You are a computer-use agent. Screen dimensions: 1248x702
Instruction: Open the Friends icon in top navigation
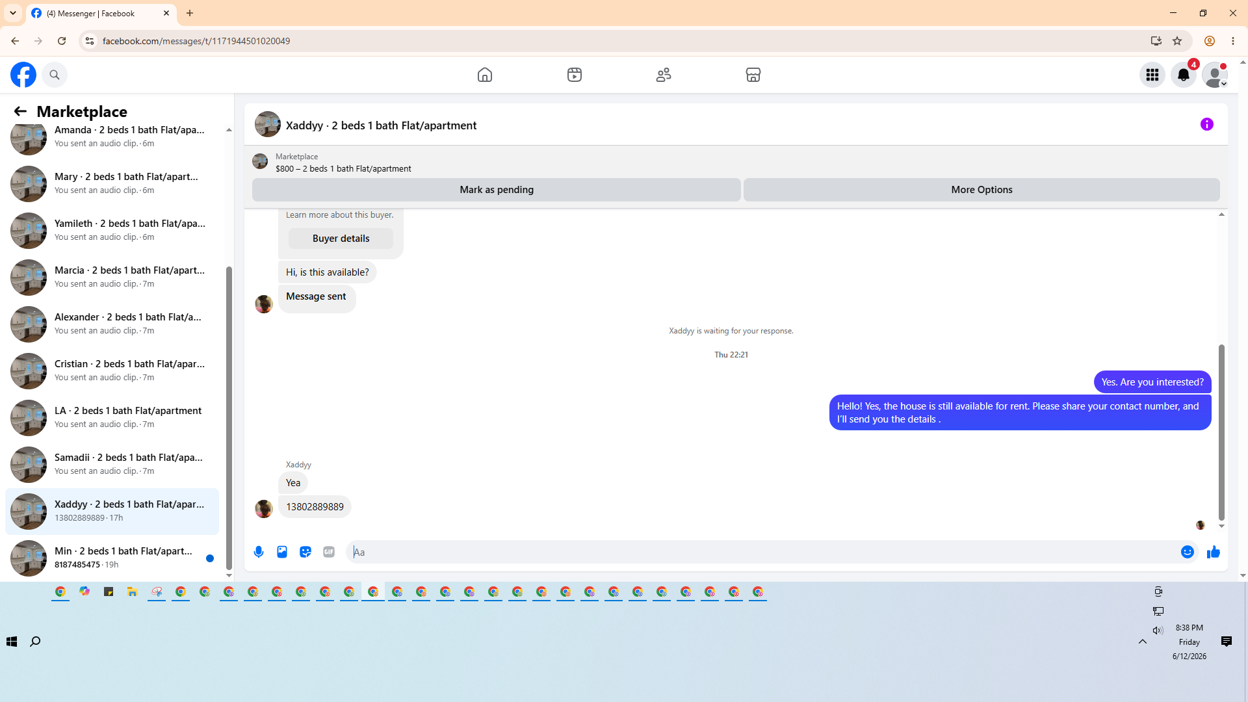[x=664, y=75]
